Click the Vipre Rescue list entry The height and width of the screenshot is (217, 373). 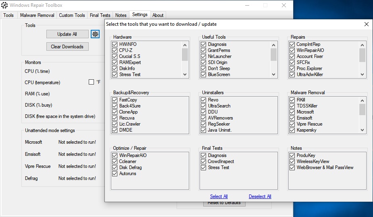coord(309,124)
